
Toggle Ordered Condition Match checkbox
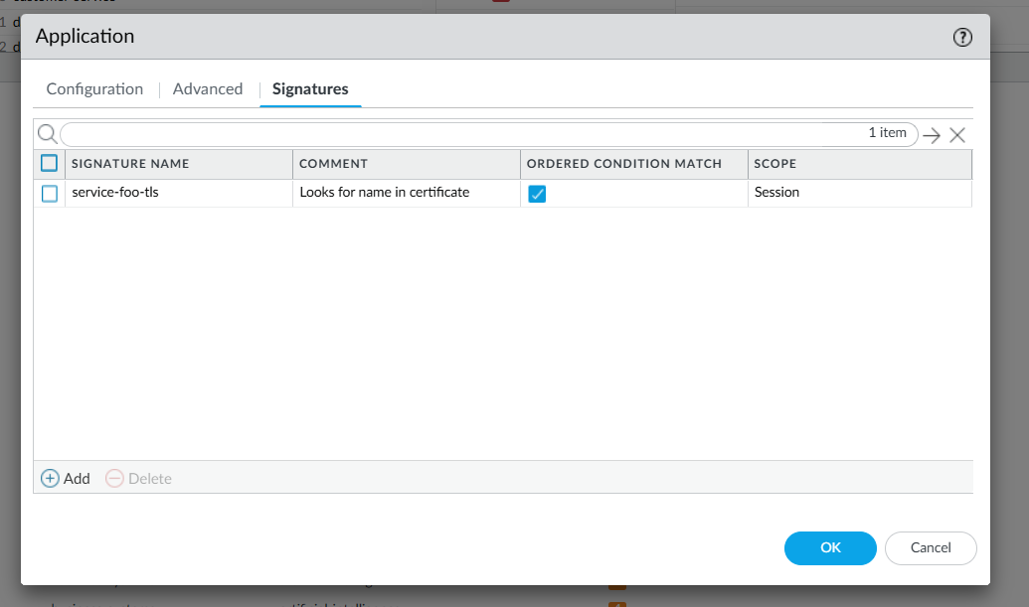coord(537,194)
